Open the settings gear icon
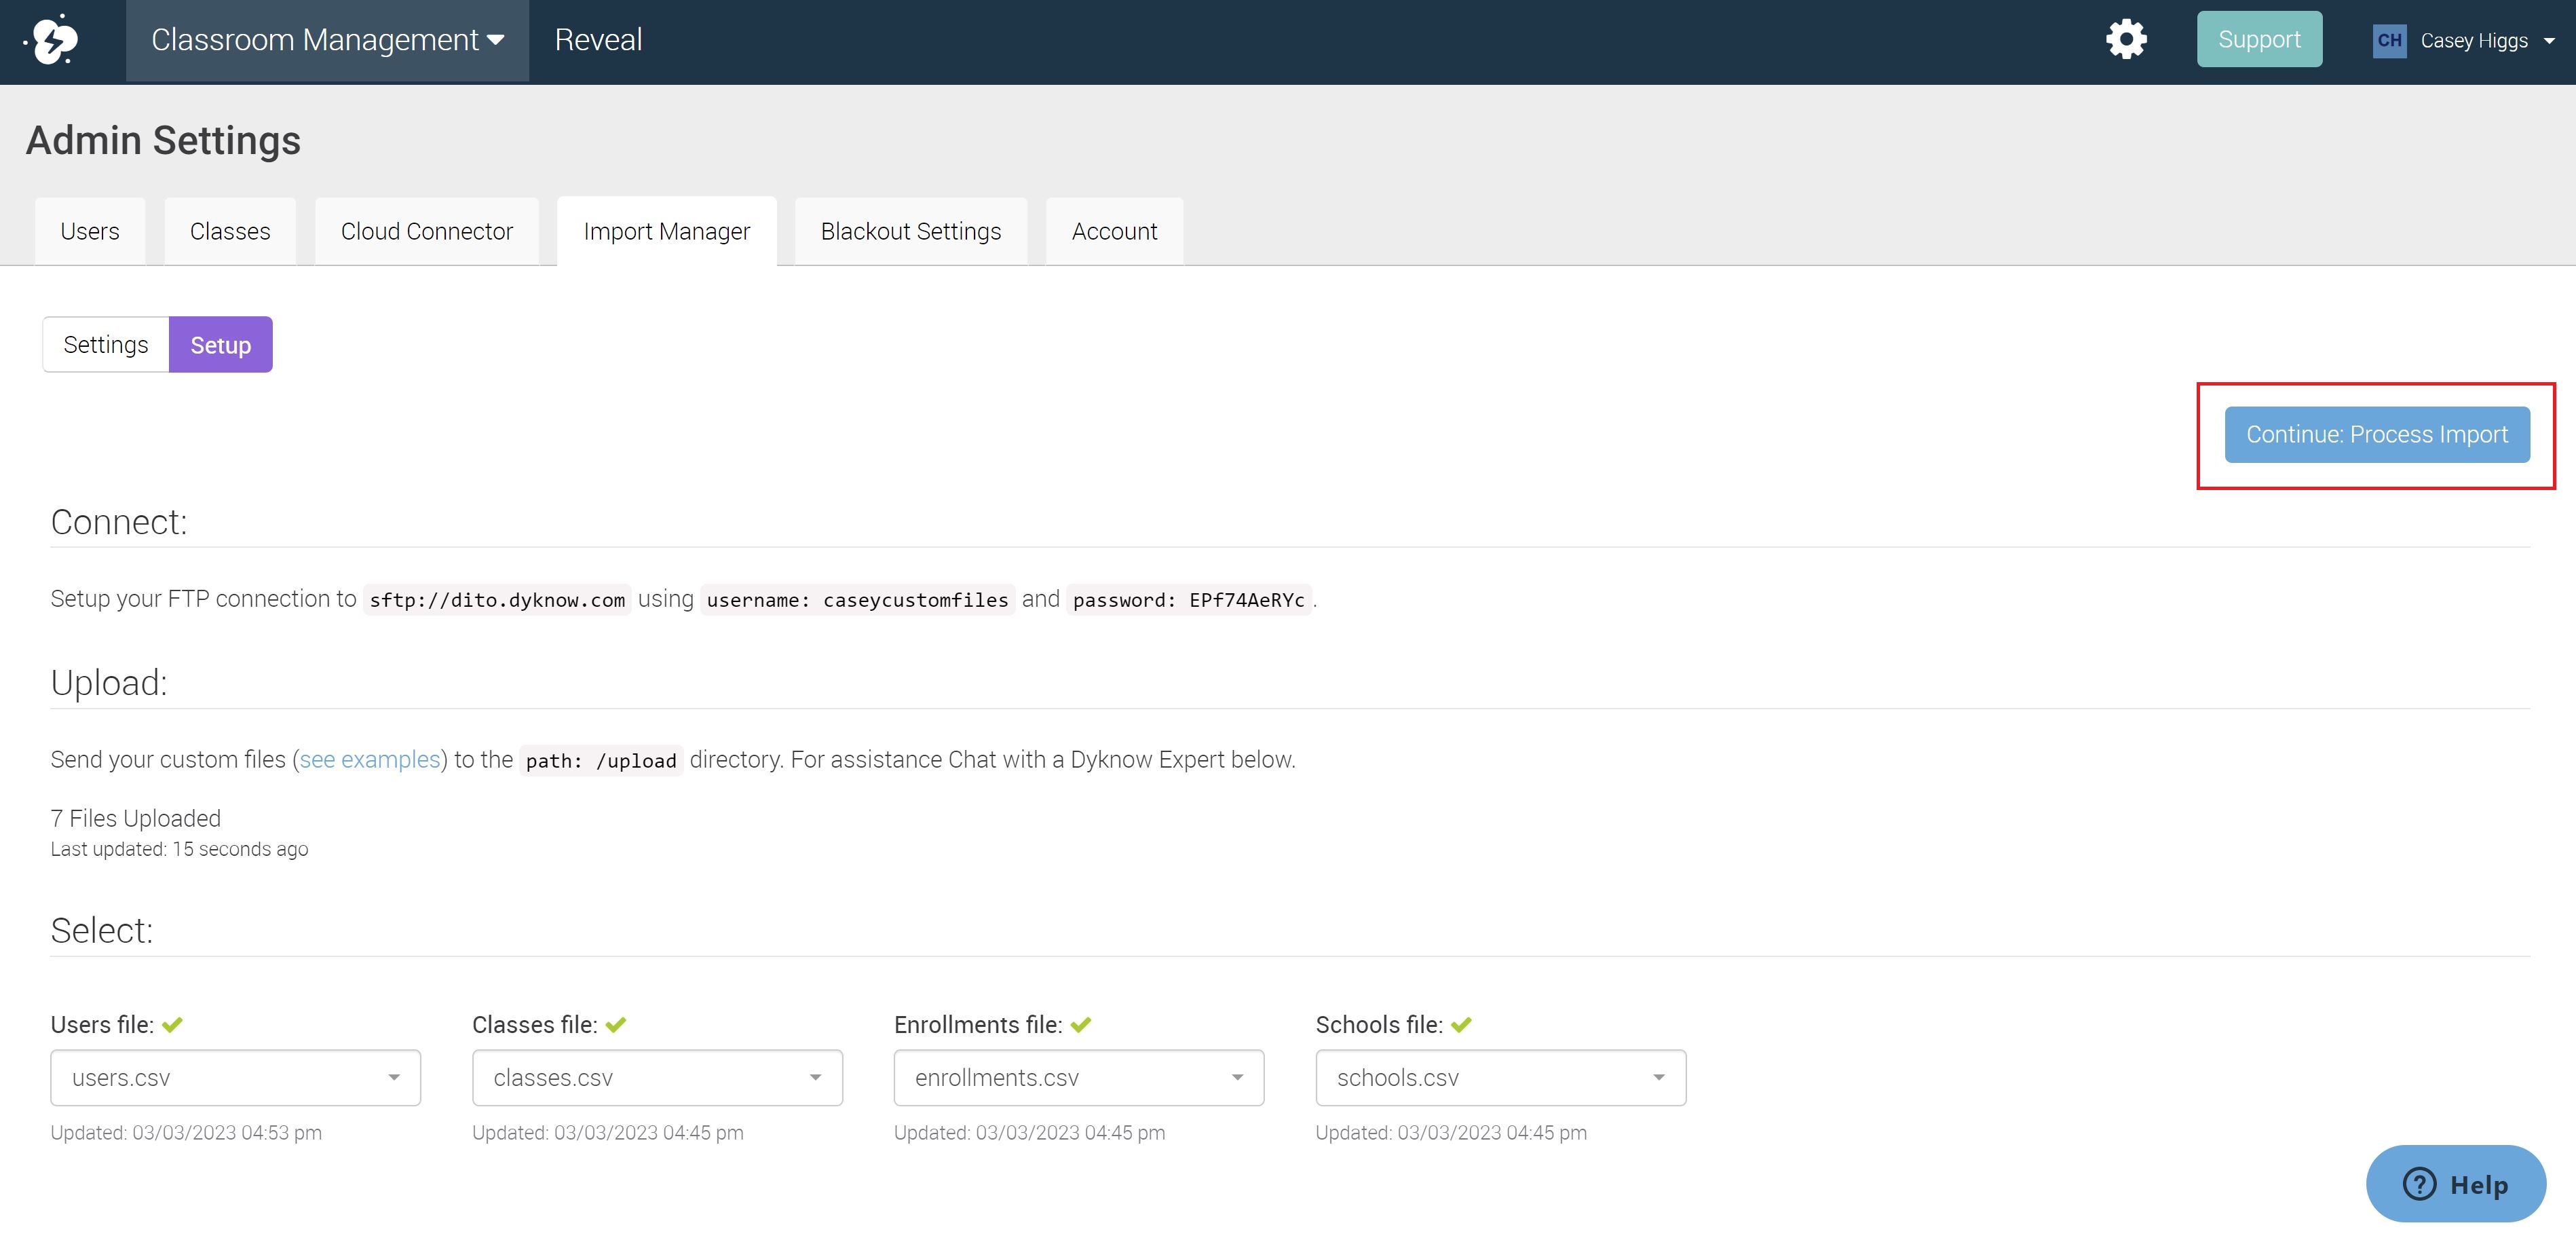This screenshot has width=2576, height=1238. pos(2126,40)
